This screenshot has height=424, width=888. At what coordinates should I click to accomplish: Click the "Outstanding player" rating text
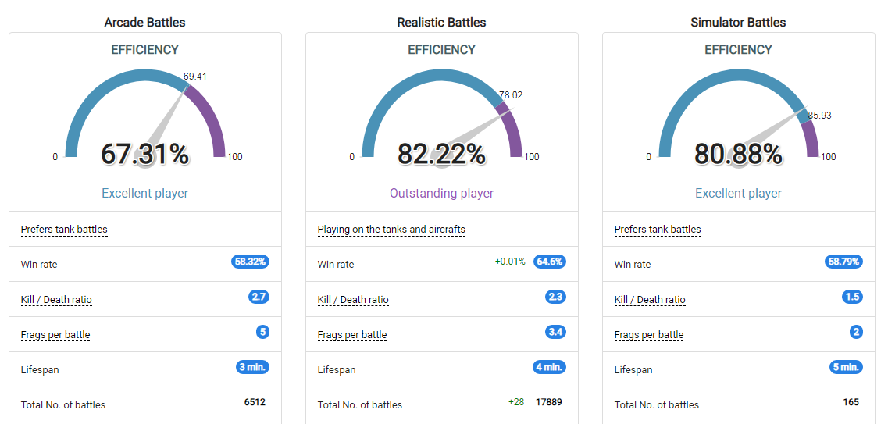pos(442,193)
